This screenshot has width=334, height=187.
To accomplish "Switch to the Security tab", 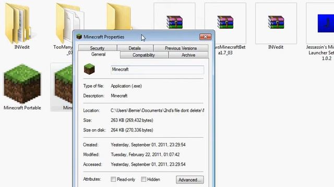I will [x=98, y=48].
